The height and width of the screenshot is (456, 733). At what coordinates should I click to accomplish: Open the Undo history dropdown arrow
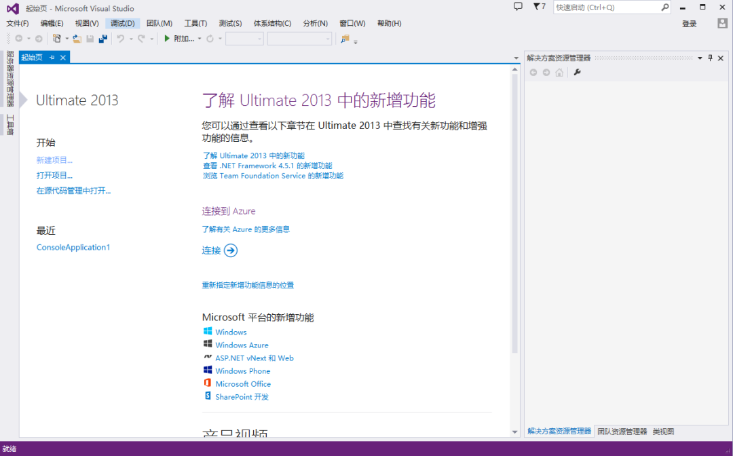tap(131, 39)
